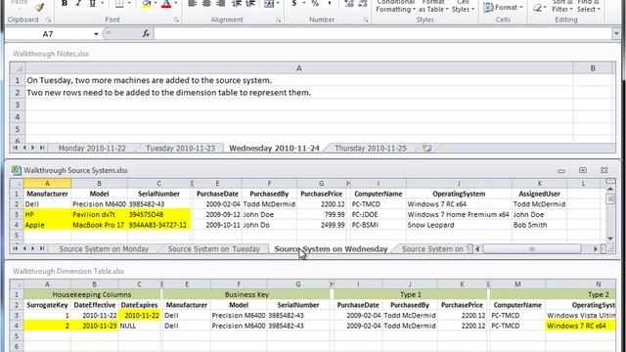Open Cell Styles menu
626x352 pixels.
(x=463, y=6)
